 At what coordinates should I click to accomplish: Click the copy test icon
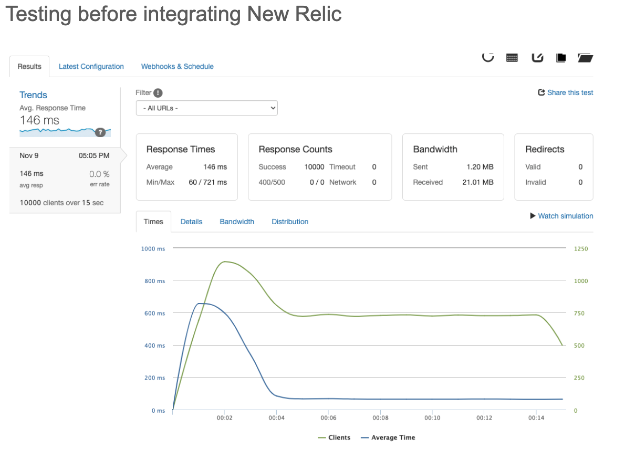[561, 58]
